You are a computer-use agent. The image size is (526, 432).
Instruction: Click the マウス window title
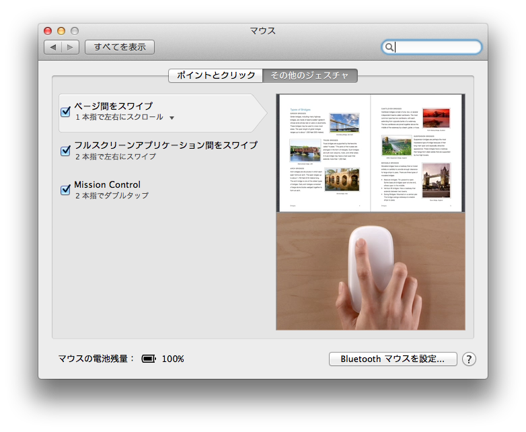[x=263, y=31]
